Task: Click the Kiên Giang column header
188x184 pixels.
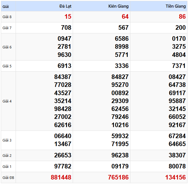Action: pos(118,6)
